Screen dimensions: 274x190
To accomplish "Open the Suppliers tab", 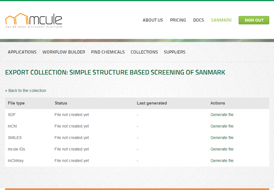I will (175, 52).
